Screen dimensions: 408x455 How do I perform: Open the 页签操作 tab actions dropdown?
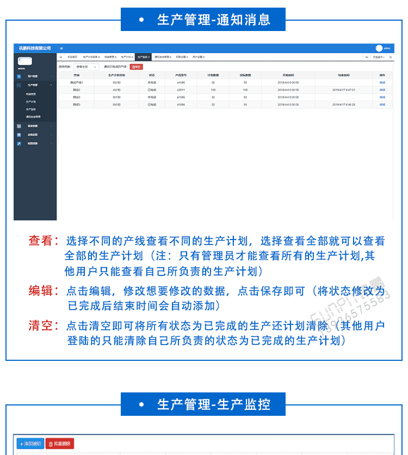379,57
